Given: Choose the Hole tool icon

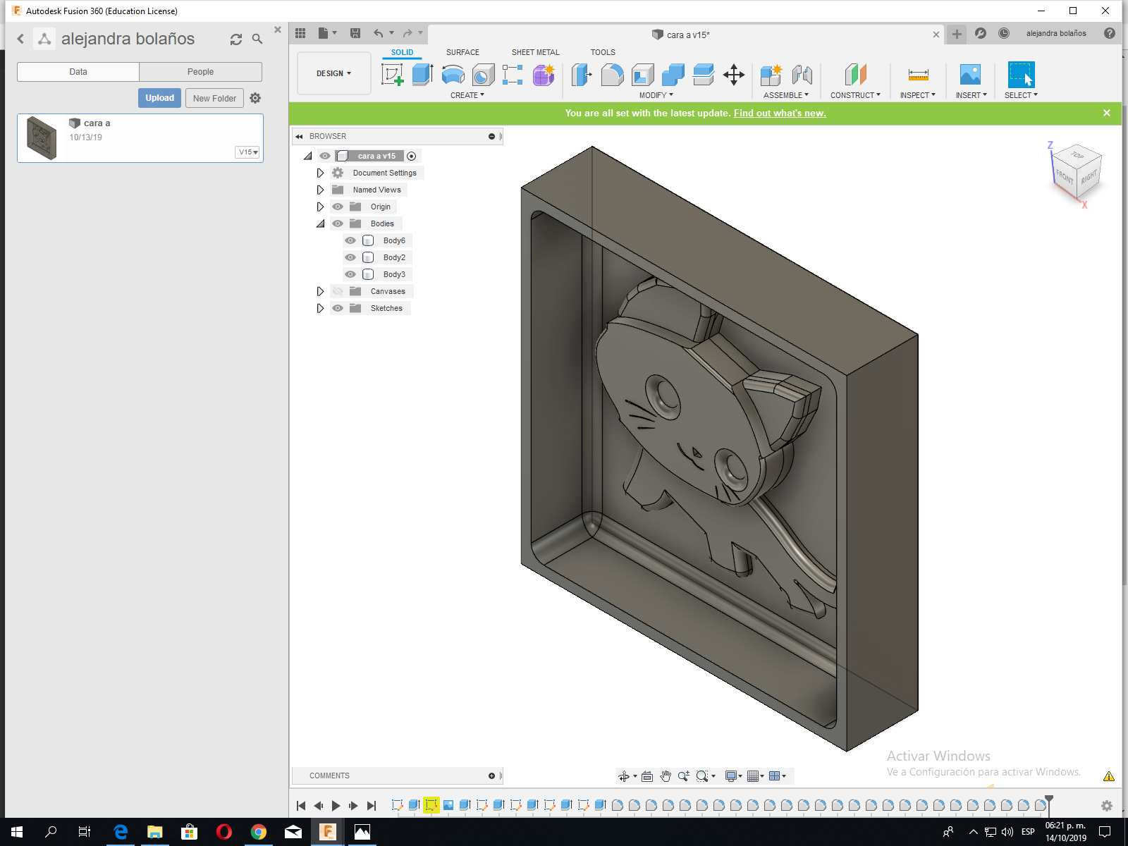Looking at the screenshot, I should 483,74.
